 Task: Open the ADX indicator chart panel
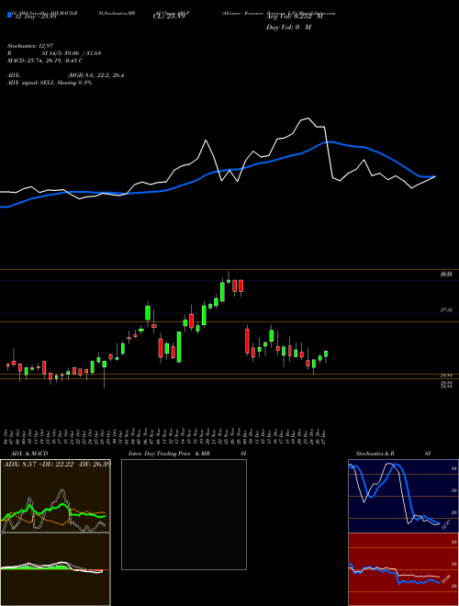pos(55,496)
